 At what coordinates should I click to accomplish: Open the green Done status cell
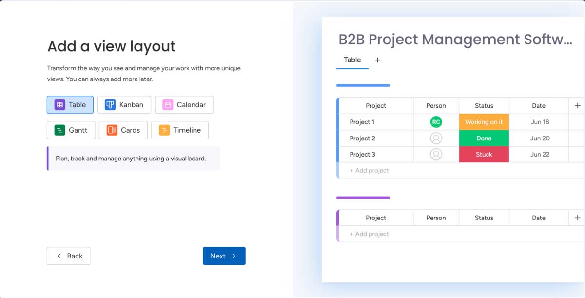[x=484, y=139]
